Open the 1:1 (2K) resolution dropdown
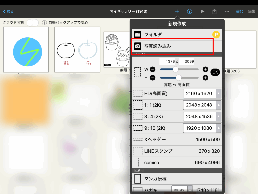The width and height of the screenshot is (258, 194). 219,105
